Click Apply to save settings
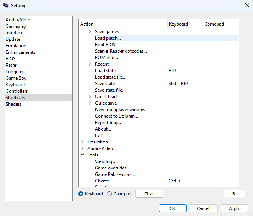 pyautogui.click(x=234, y=208)
